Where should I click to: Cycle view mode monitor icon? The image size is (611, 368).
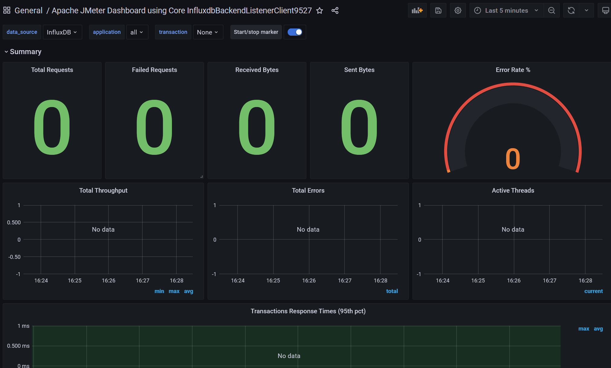click(605, 11)
